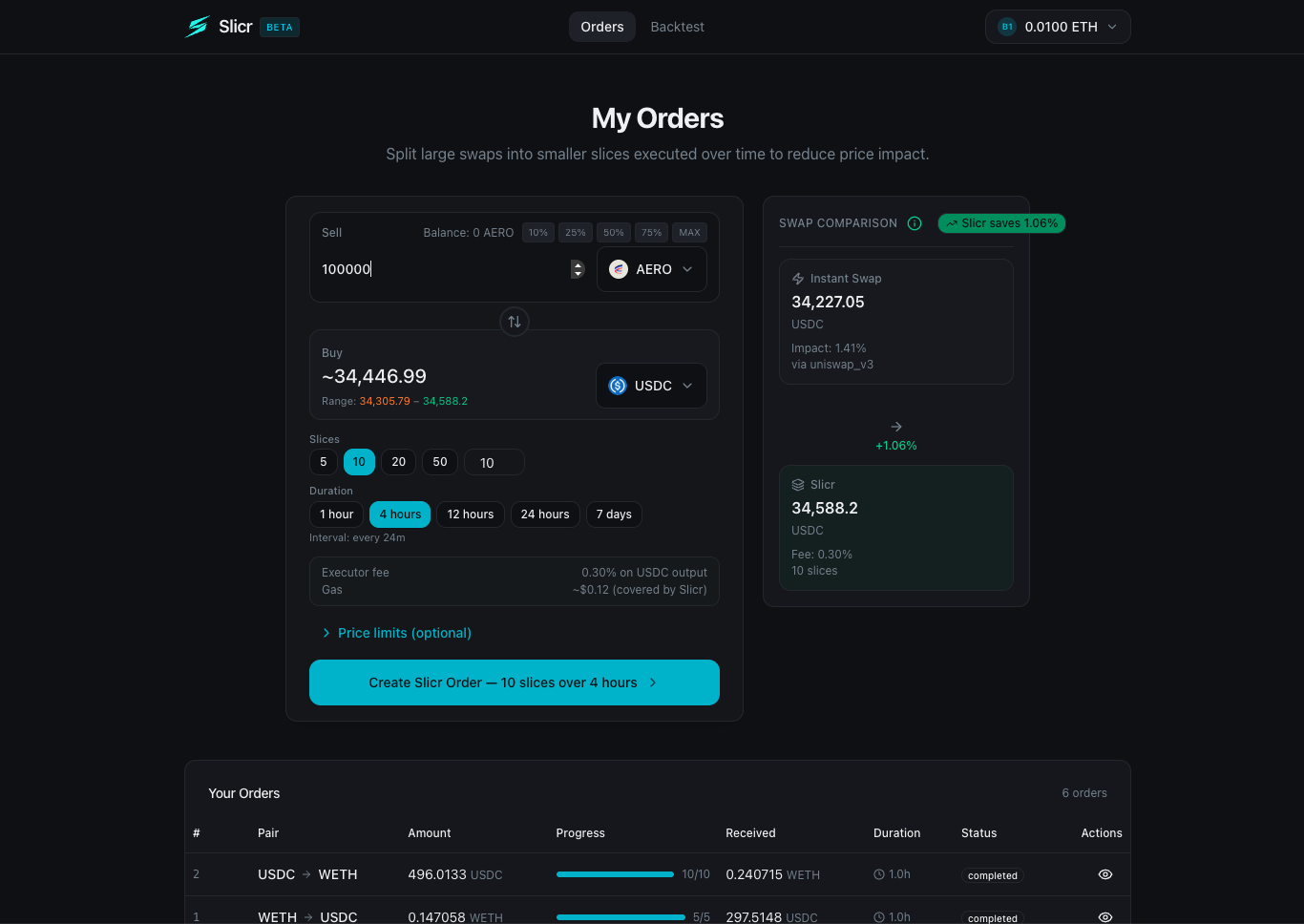Screen dimensions: 1304x924
Task: Select 10 slices option
Action: 359,462
